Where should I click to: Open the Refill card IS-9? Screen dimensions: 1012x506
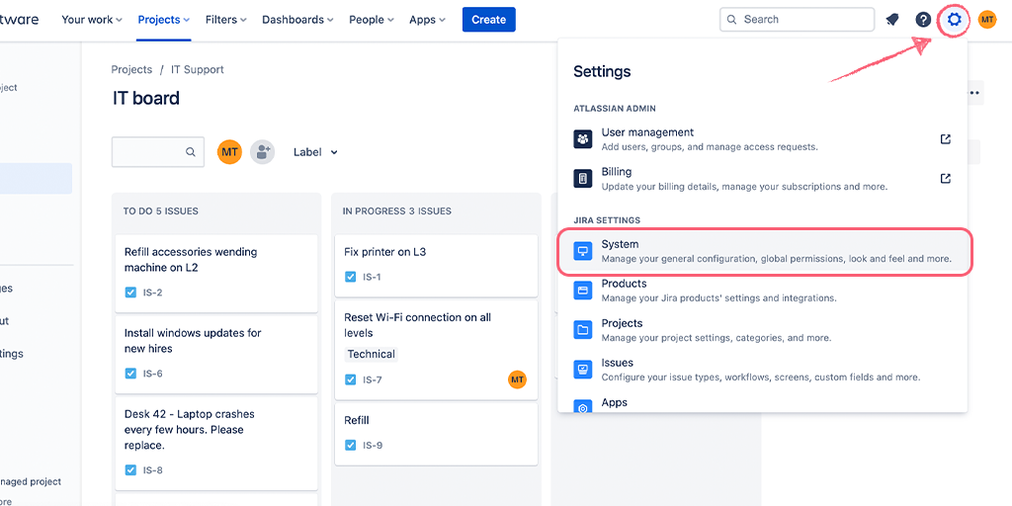pos(436,434)
